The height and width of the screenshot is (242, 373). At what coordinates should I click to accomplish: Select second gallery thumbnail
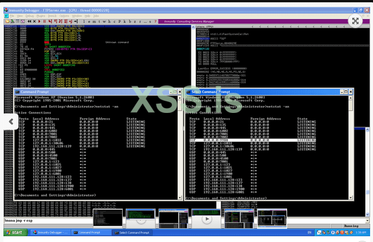coord(141,218)
